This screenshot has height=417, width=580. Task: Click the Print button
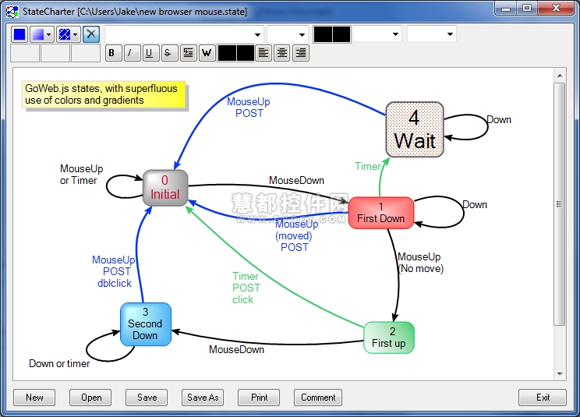click(x=260, y=398)
